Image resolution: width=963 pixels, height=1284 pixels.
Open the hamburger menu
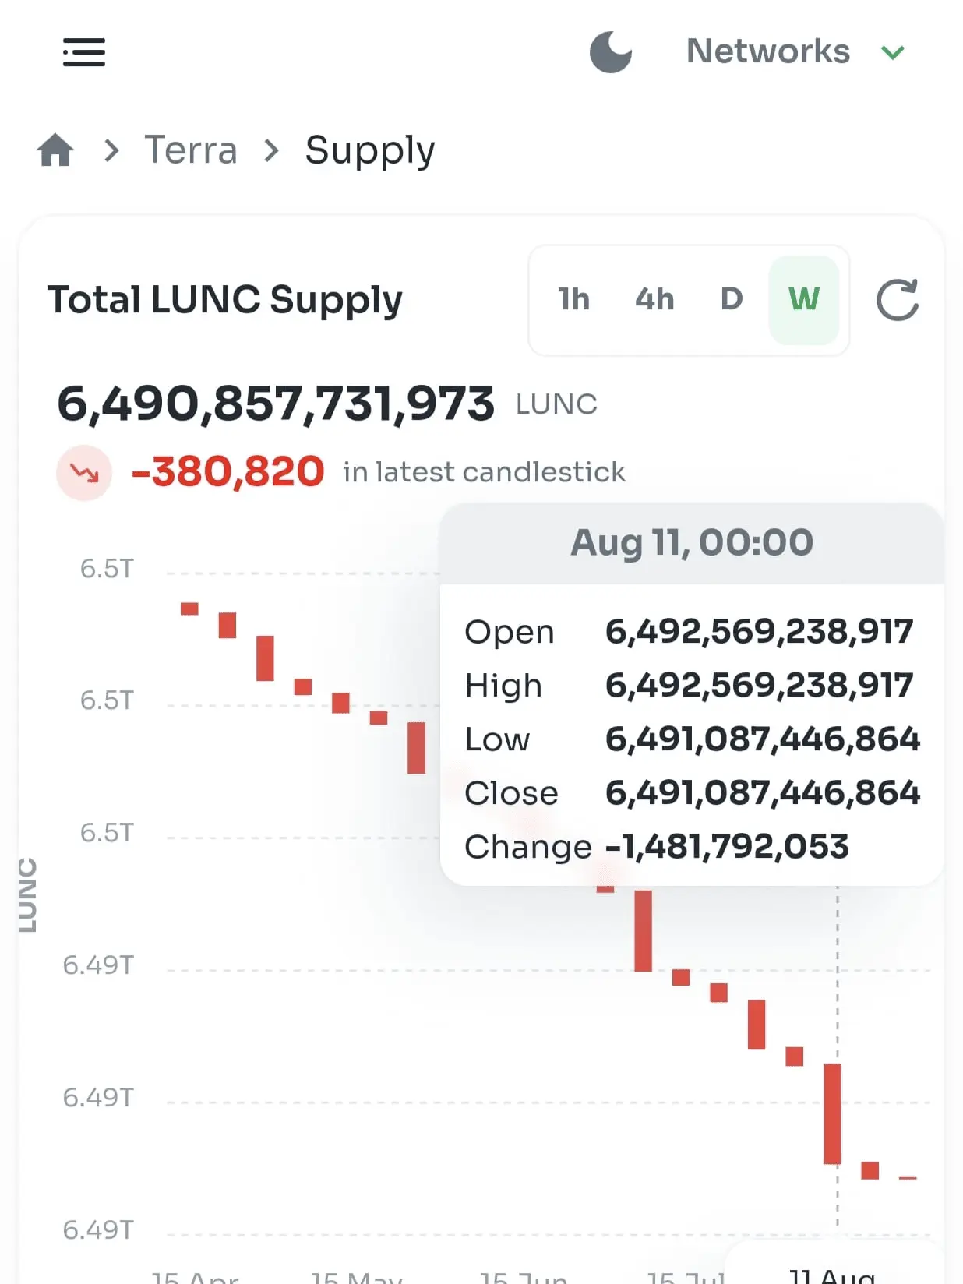[x=84, y=52]
